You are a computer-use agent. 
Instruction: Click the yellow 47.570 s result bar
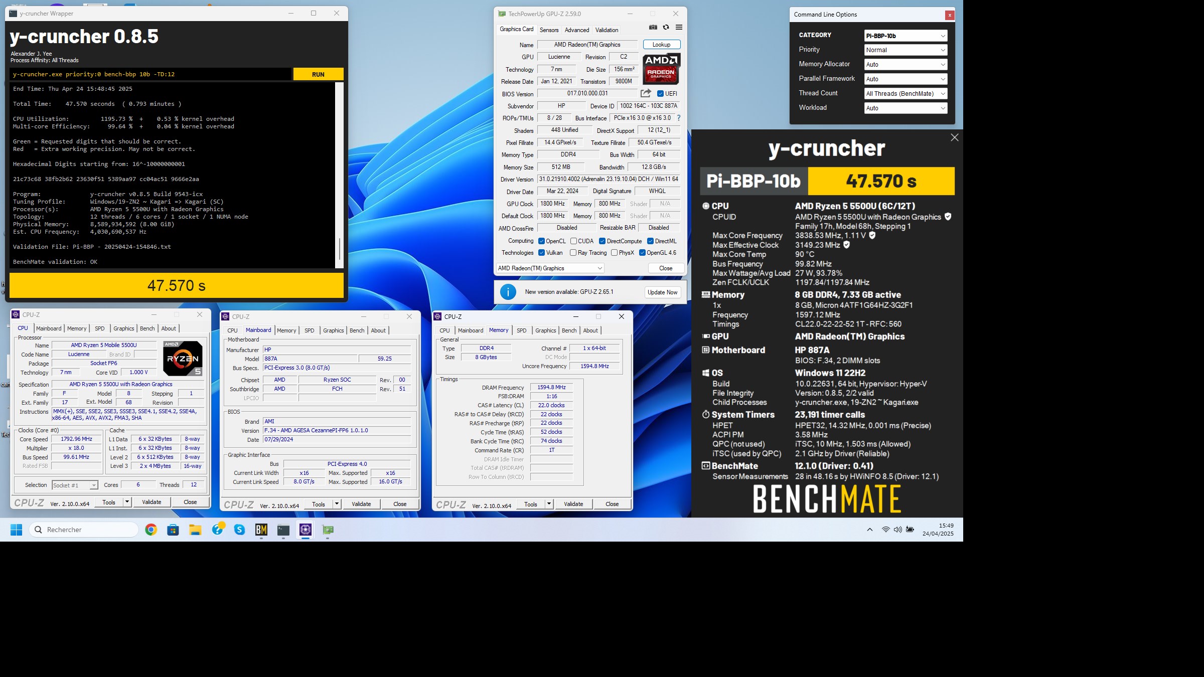click(x=177, y=285)
